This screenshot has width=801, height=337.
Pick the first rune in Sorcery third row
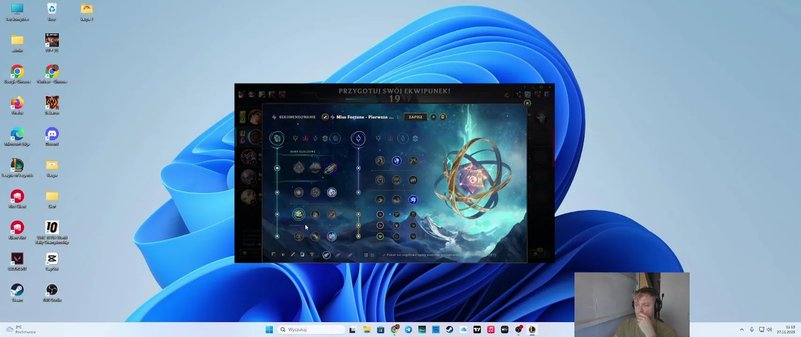click(x=380, y=200)
